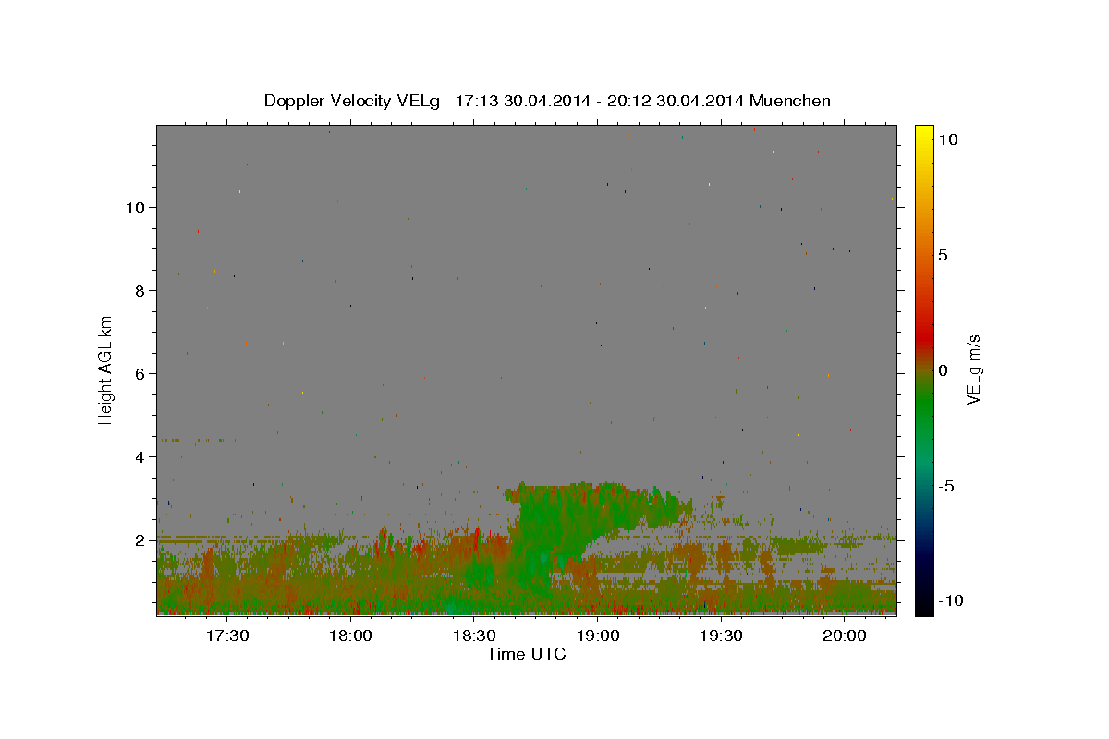Click the height tick label 2
This screenshot has height=739, width=1109.
coord(140,540)
